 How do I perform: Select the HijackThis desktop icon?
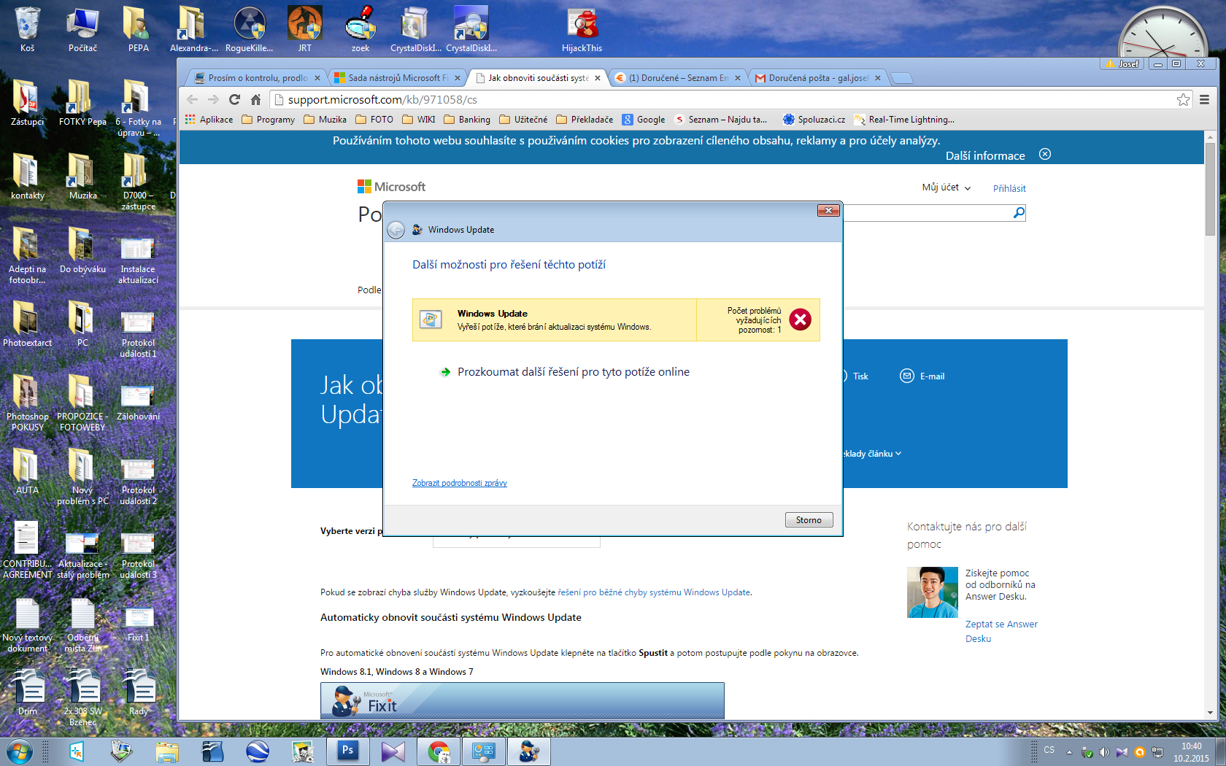tap(582, 30)
